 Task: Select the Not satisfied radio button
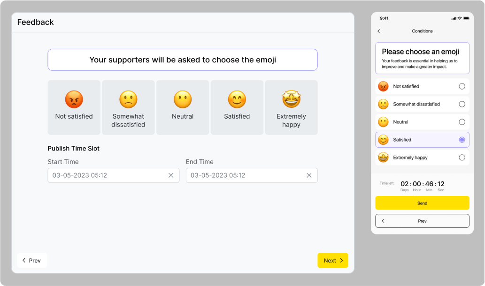click(462, 86)
